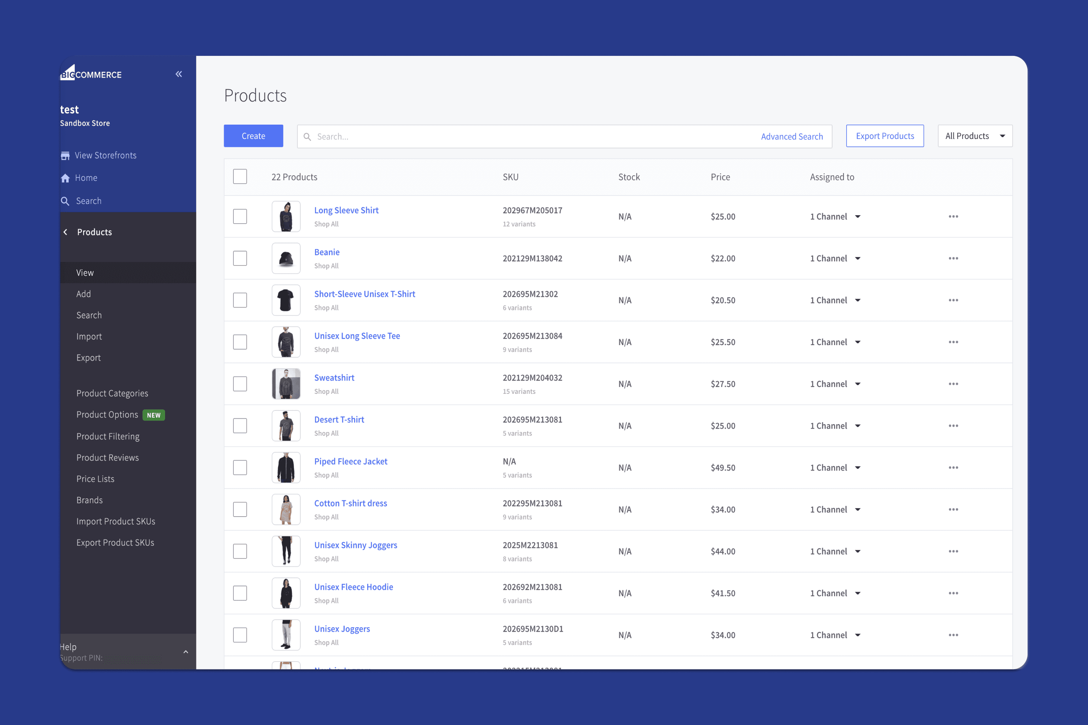Open Product Categories in the sidebar menu
This screenshot has width=1088, height=725.
pyautogui.click(x=112, y=393)
